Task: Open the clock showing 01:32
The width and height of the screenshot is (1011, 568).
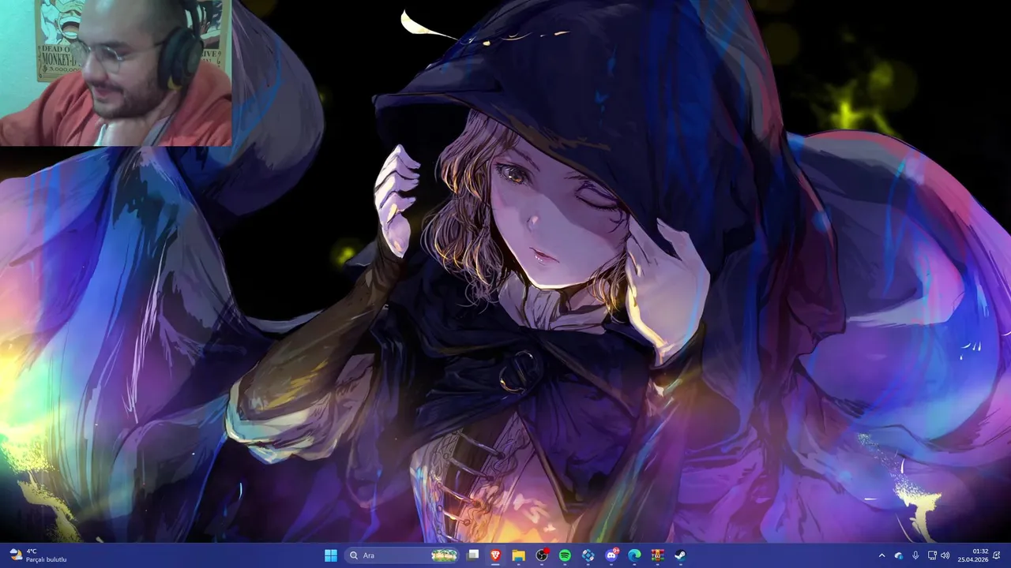Action: point(973,555)
